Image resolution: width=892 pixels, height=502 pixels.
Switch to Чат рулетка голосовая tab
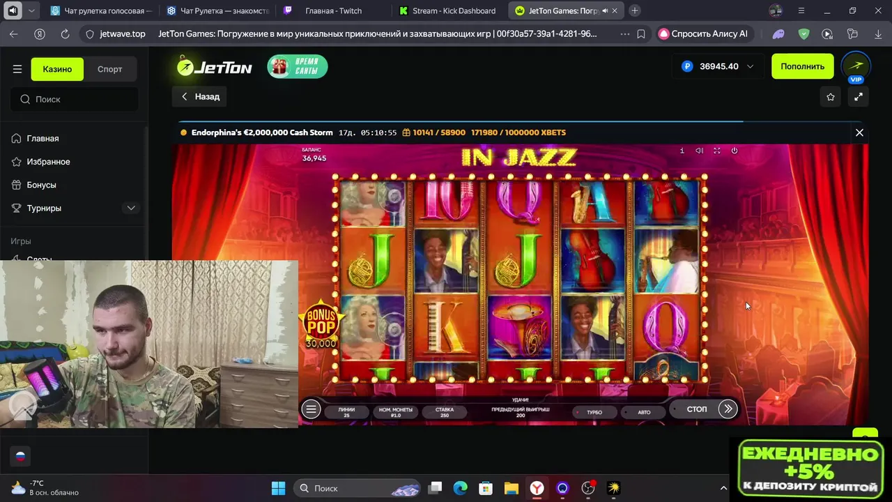(x=102, y=10)
